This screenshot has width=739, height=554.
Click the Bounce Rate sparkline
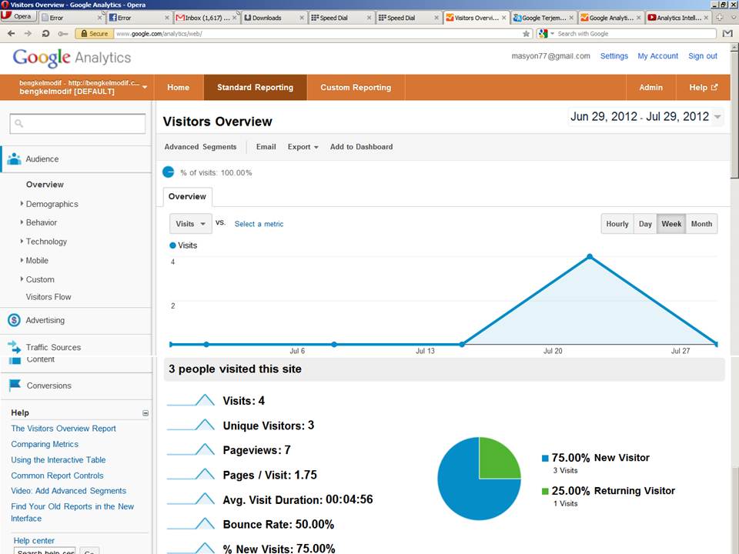point(191,523)
